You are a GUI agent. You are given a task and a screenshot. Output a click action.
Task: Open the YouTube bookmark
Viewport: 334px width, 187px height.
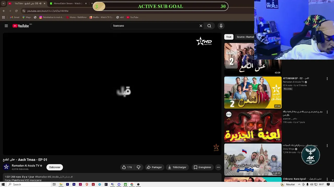click(x=133, y=17)
